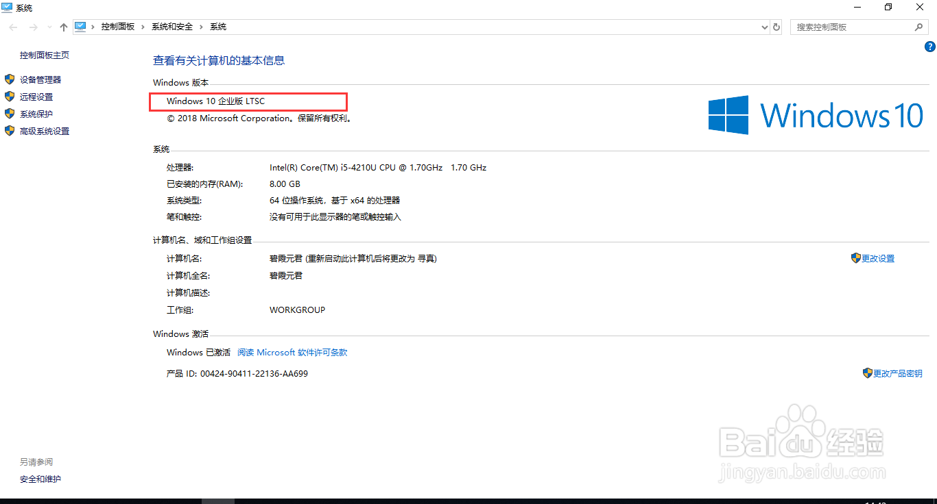Open recent locations dropdown arrow
The image size is (937, 504).
tap(49, 27)
